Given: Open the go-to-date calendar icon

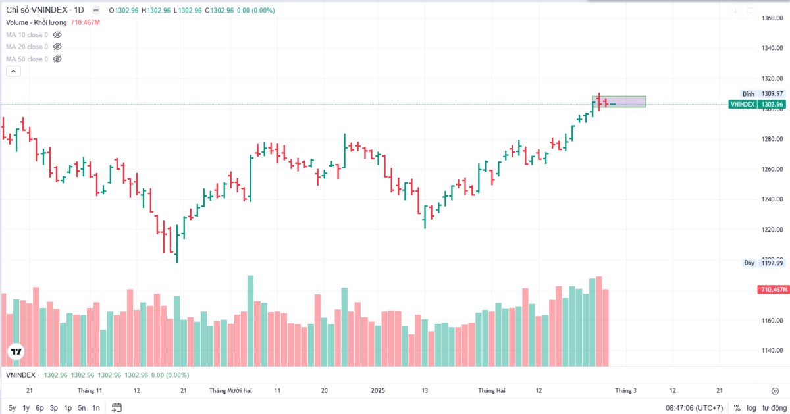Looking at the screenshot, I should pyautogui.click(x=117, y=407).
